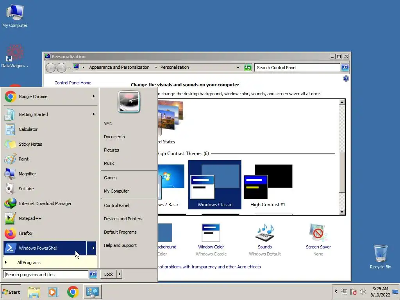Open the Control Panel root breadcrumb dropdown
This screenshot has width=400, height=300.
[83, 67]
